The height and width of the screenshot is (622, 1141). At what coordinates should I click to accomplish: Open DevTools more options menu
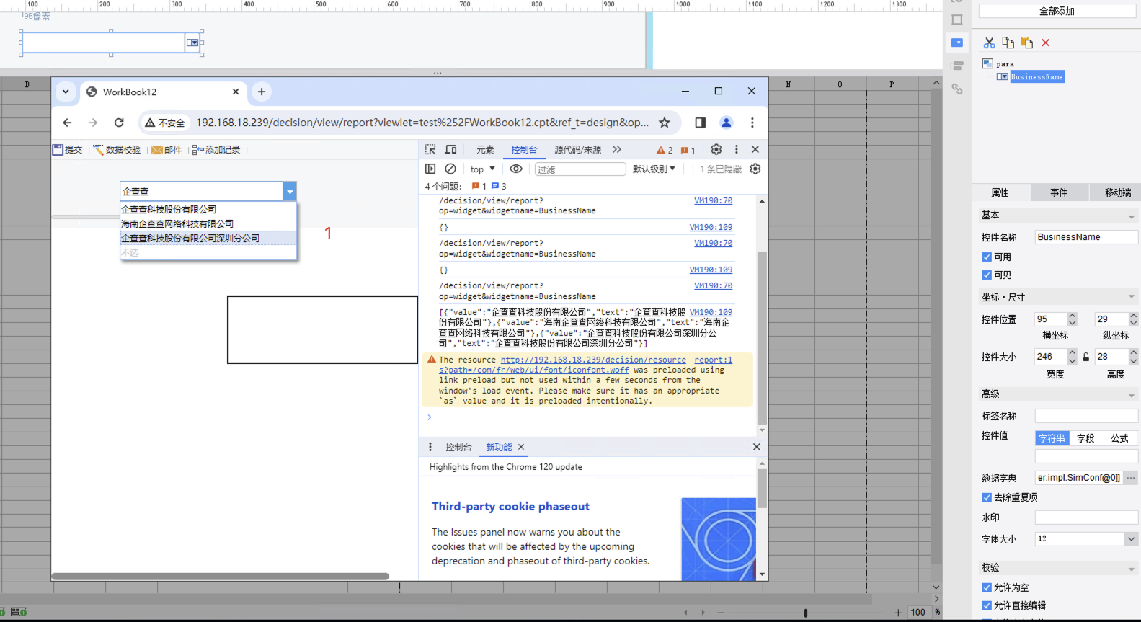(736, 149)
